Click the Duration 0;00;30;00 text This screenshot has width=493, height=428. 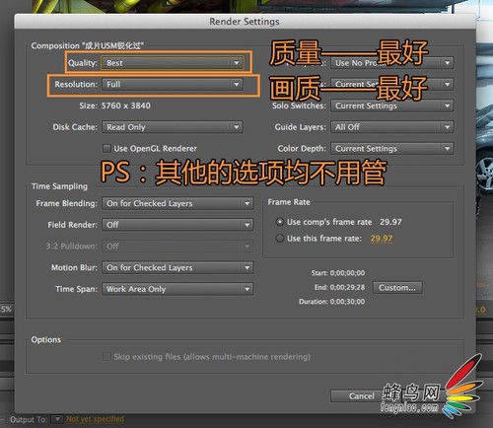coord(331,302)
